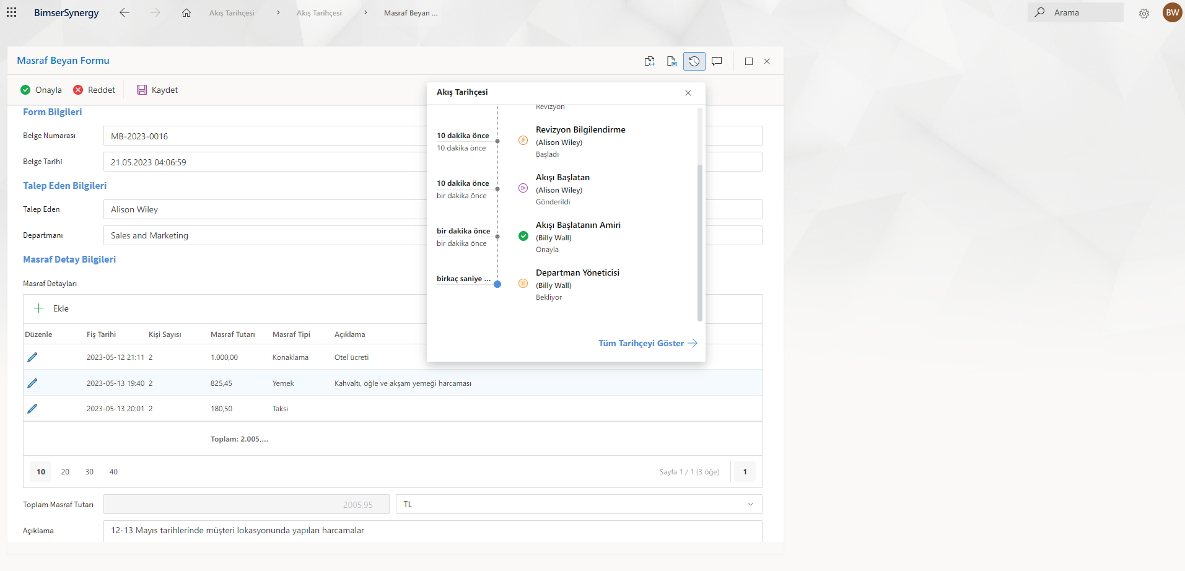The width and height of the screenshot is (1185, 571).
Task: Maximize the Masraf Beyan Formu window
Action: [749, 61]
